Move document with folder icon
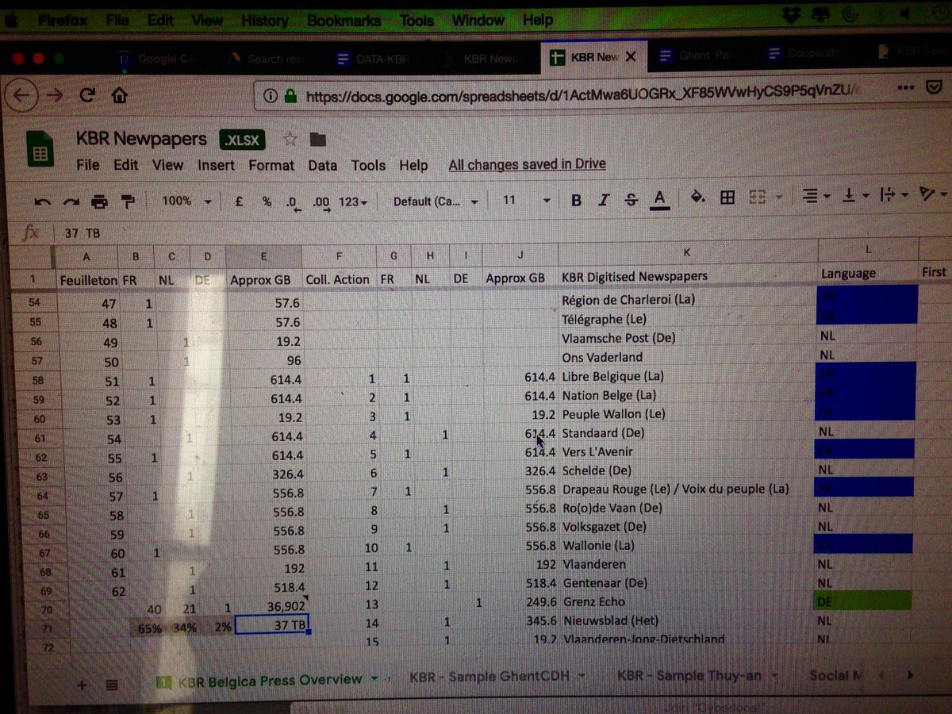 coord(318,140)
